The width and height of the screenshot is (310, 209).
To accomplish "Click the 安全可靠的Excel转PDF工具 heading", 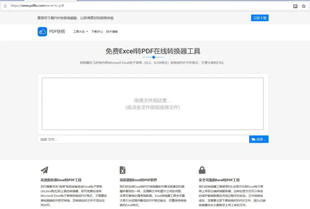I will click(219, 180).
